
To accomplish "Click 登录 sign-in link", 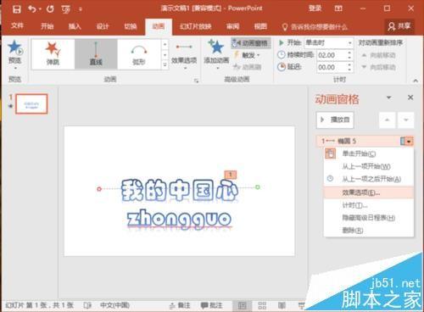I will 315,8.
